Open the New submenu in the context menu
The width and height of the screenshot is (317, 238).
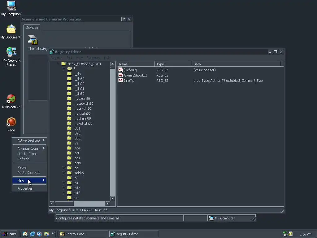click(x=29, y=180)
